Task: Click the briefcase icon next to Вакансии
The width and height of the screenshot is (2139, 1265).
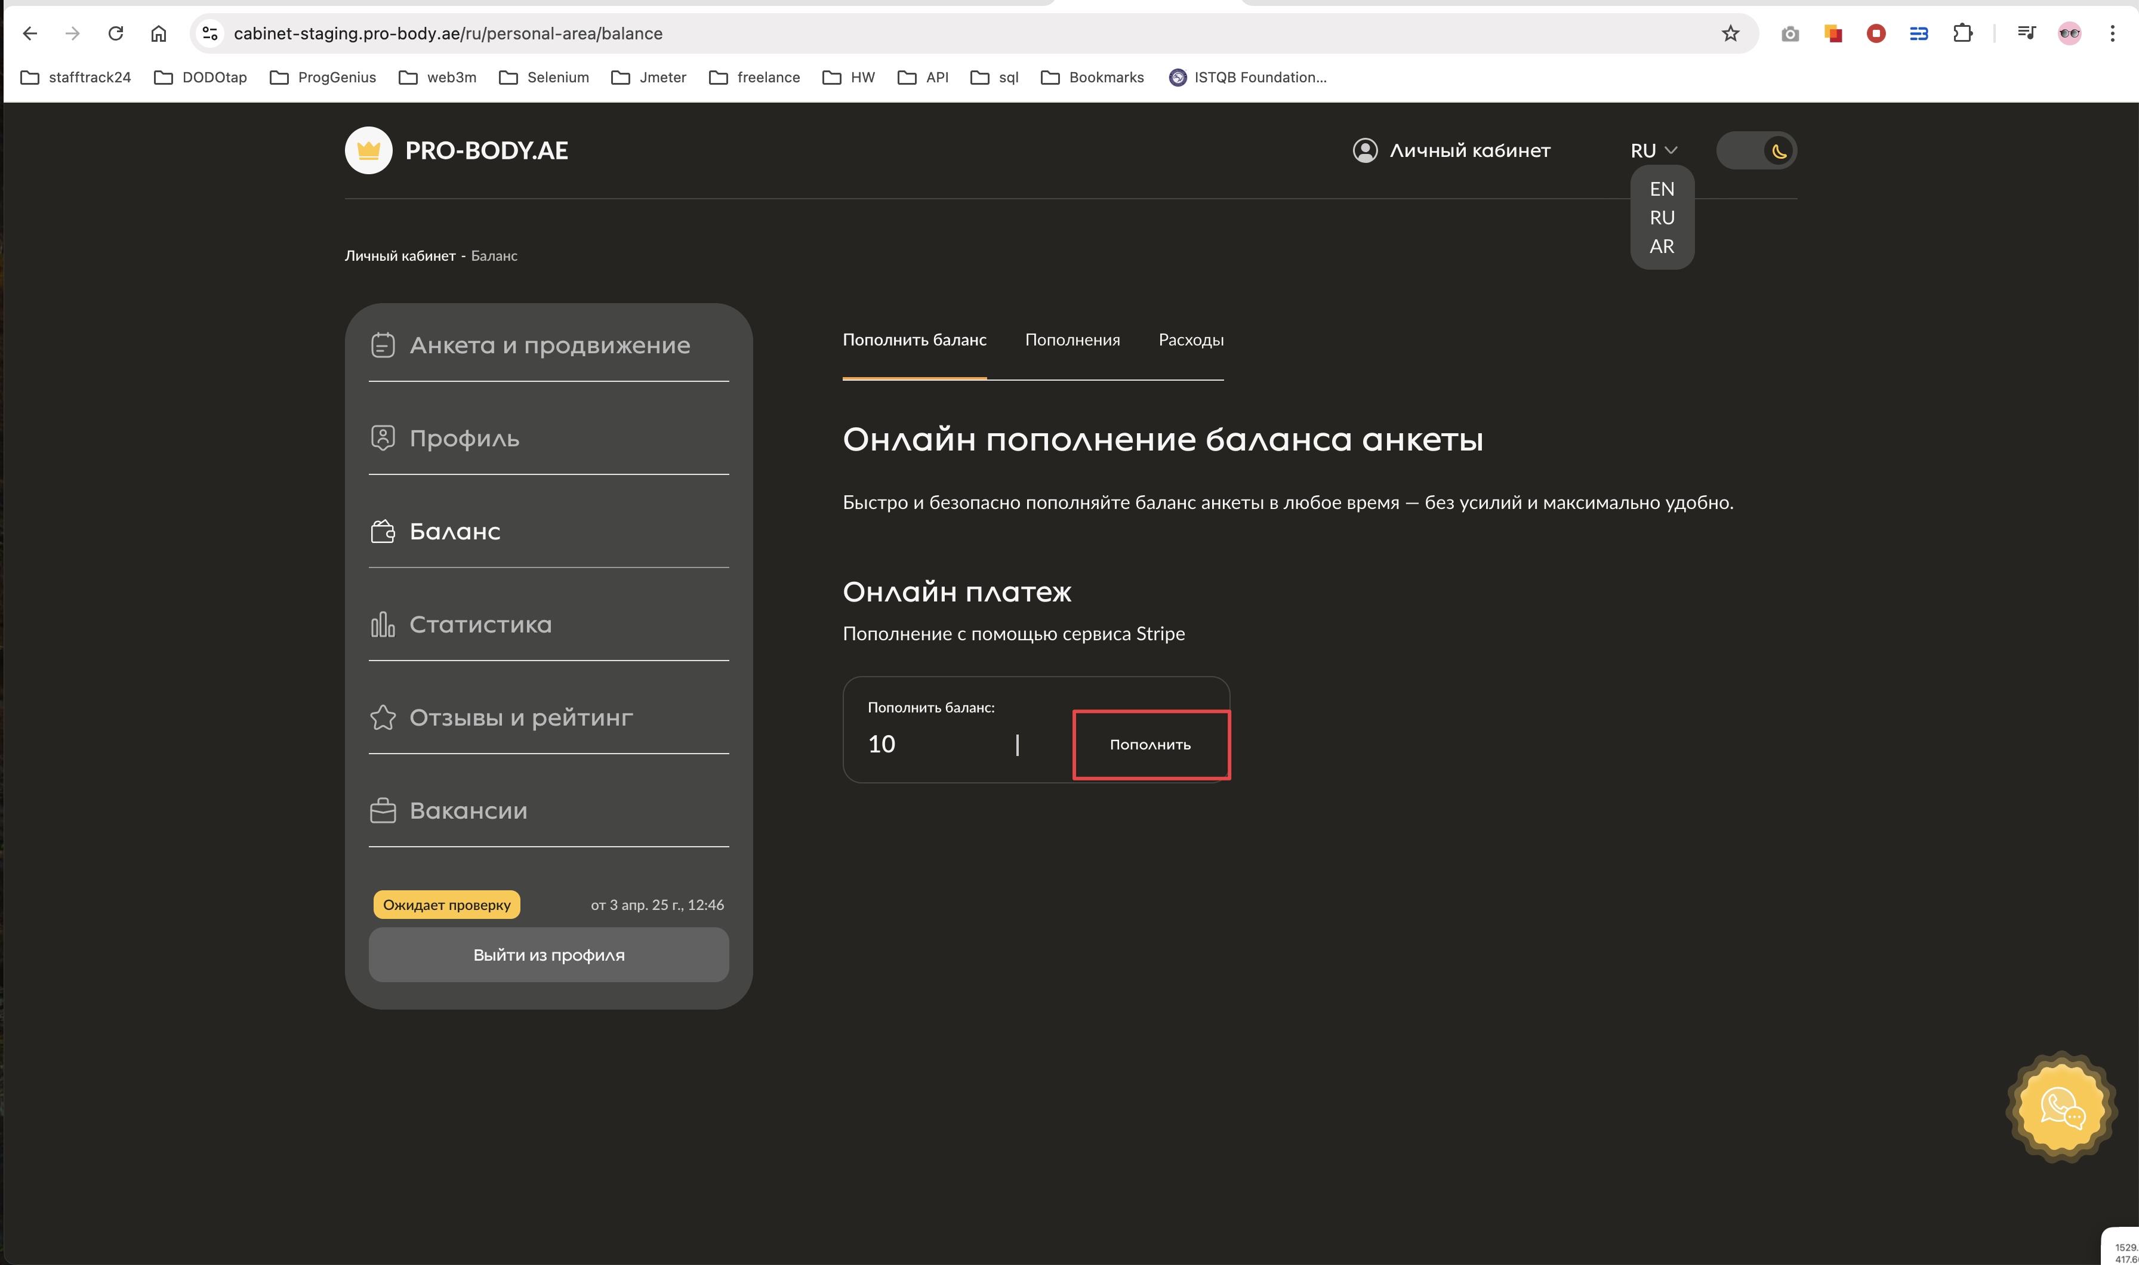Action: click(383, 811)
